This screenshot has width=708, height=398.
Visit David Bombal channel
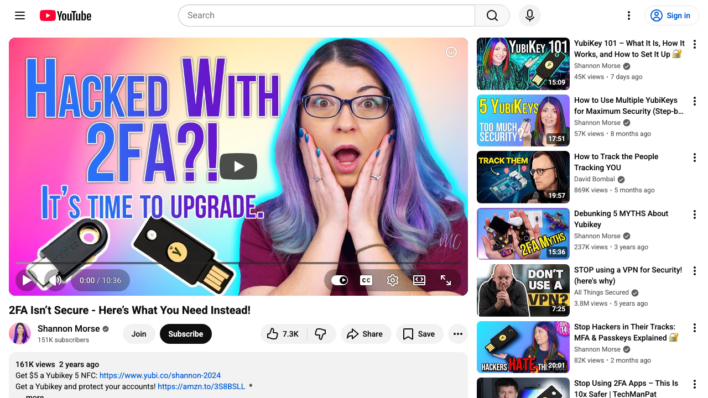tap(595, 179)
